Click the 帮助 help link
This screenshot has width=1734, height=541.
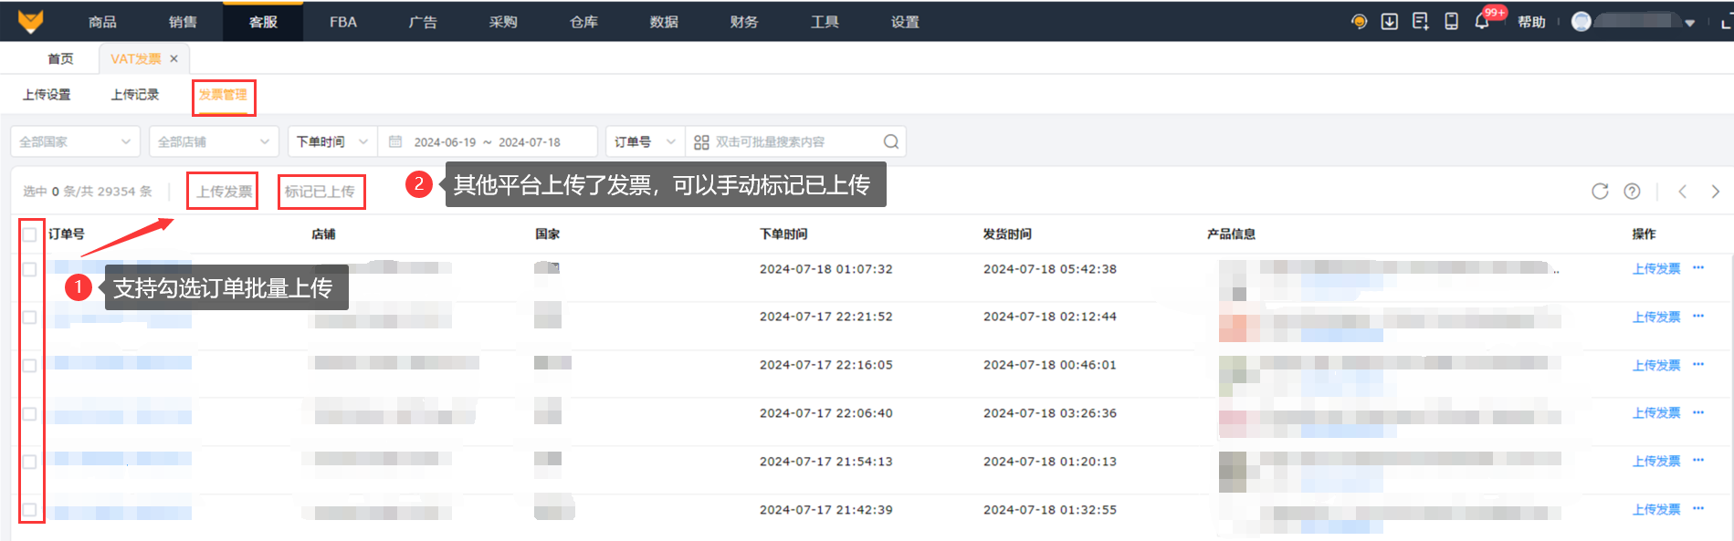pyautogui.click(x=1531, y=22)
